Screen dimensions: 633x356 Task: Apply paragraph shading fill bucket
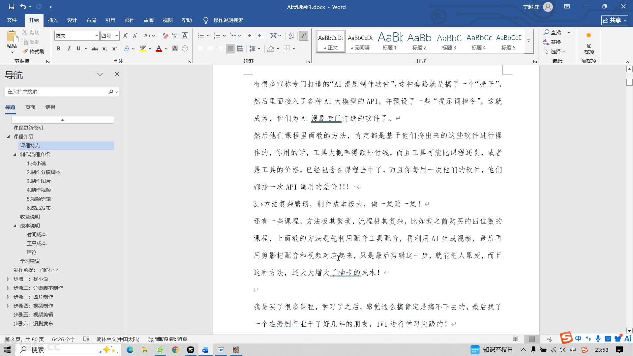(x=271, y=49)
